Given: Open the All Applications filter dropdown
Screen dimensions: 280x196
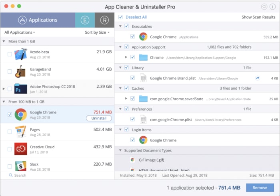Looking at the screenshot, I should pos(20,32).
